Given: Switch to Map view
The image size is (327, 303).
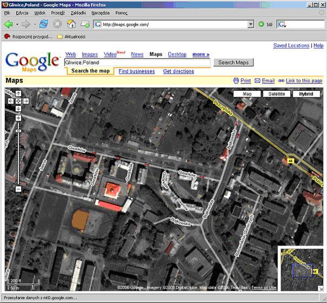Looking at the screenshot, I should (247, 94).
